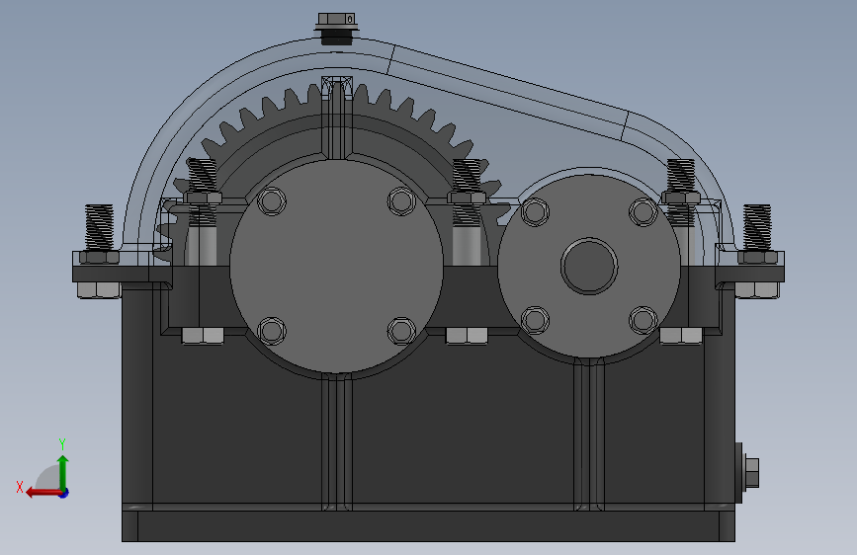The height and width of the screenshot is (555, 857).
Task: Select the lower-right bolt on the small end cap
Action: [643, 320]
